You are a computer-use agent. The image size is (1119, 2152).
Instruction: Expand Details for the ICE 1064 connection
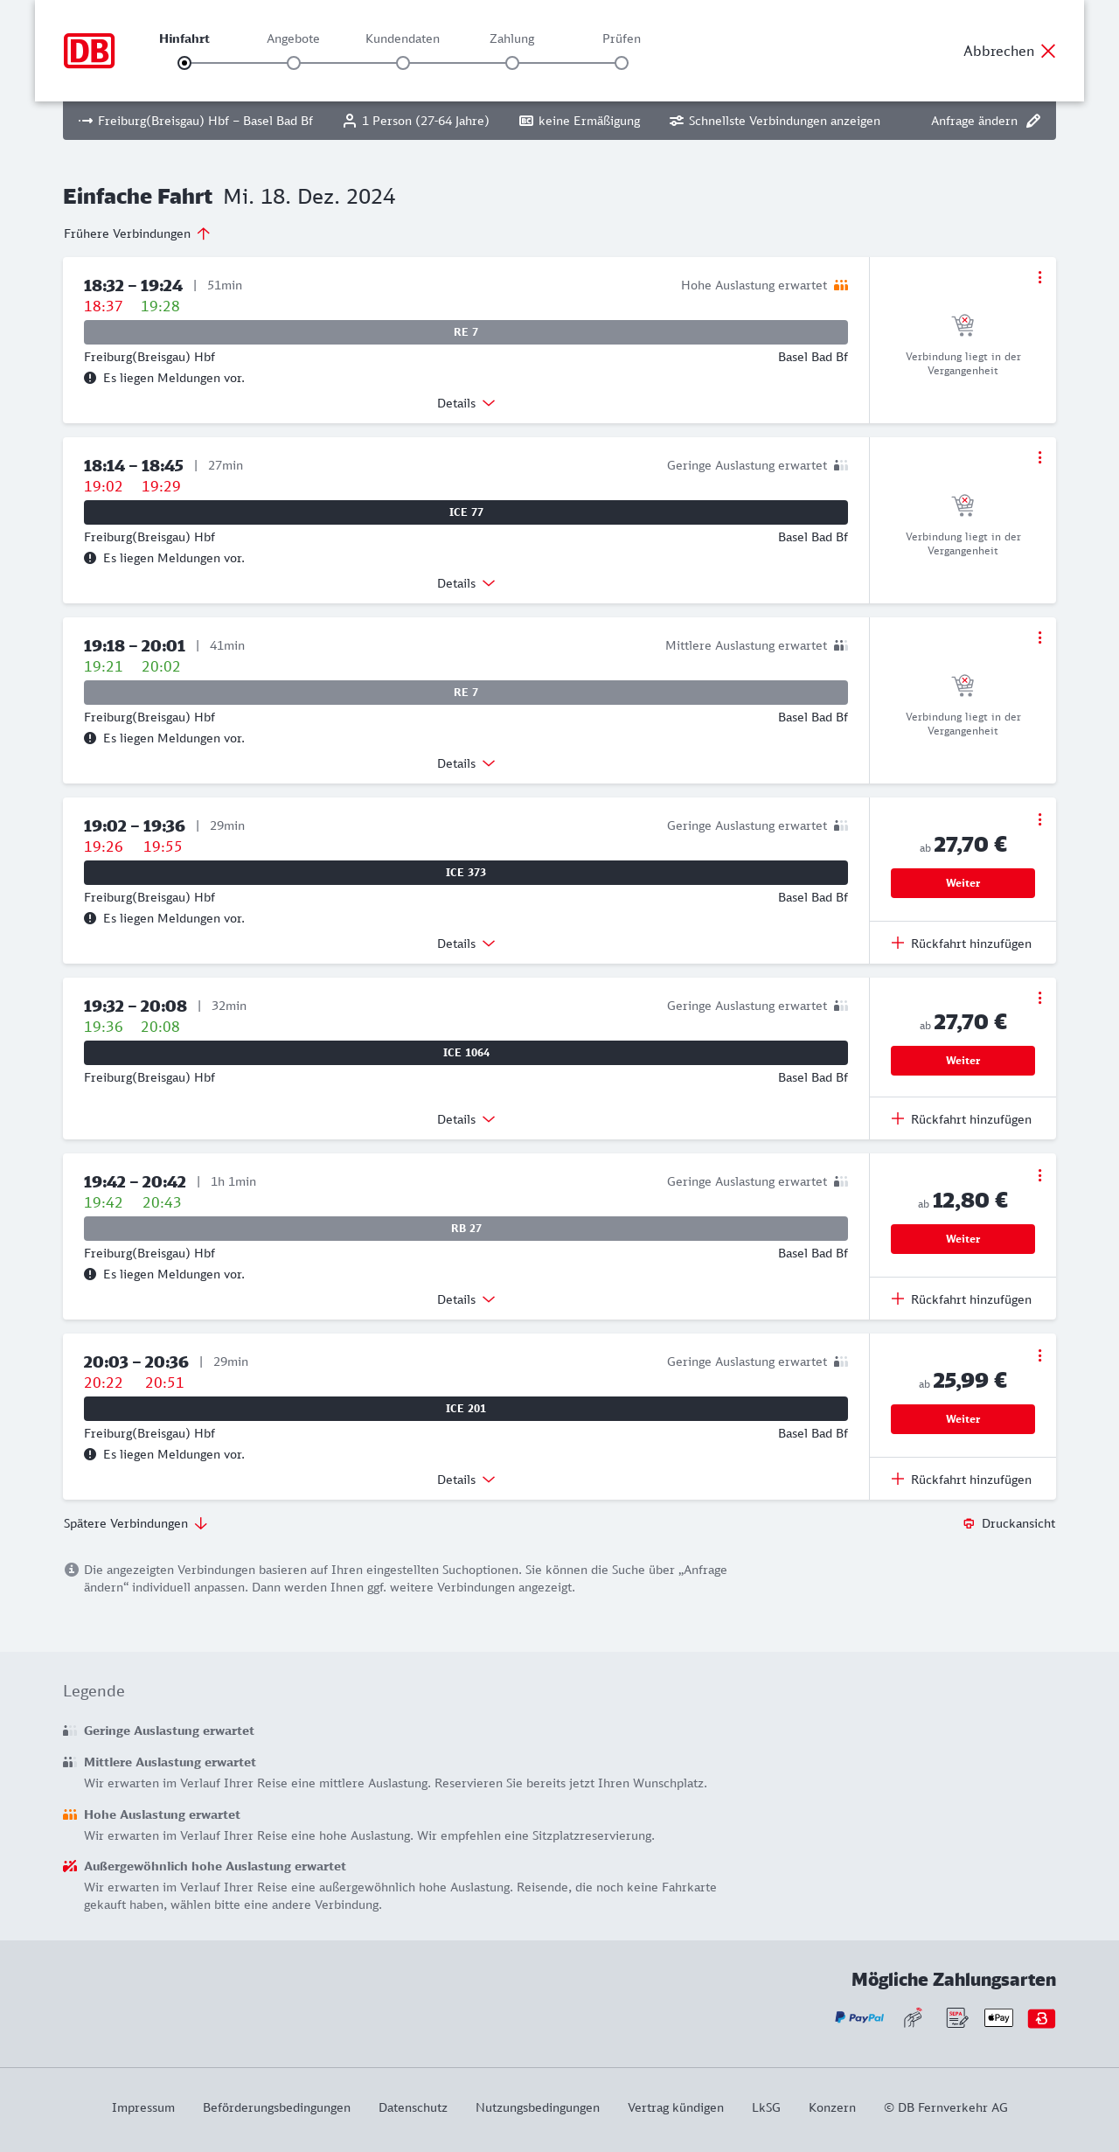click(466, 1119)
